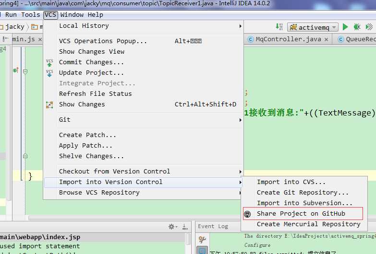Click the override gutter marker icon
Image resolution: width=376 pixels, height=254 pixels.
click(16, 70)
